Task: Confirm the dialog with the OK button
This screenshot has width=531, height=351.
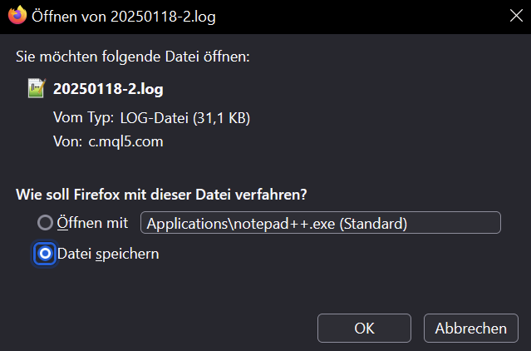Action: tap(364, 328)
